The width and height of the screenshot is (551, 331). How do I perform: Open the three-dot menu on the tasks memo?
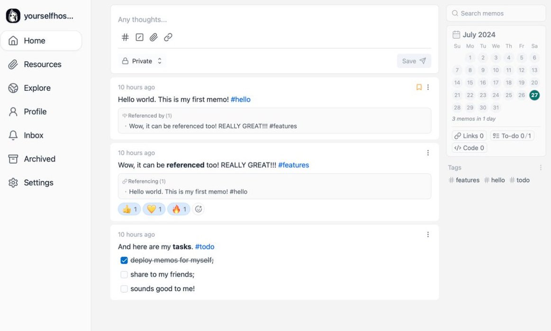(x=428, y=235)
